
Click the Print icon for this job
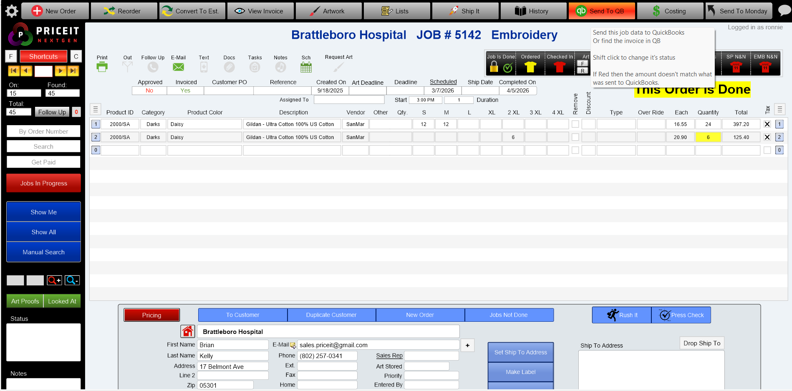102,66
